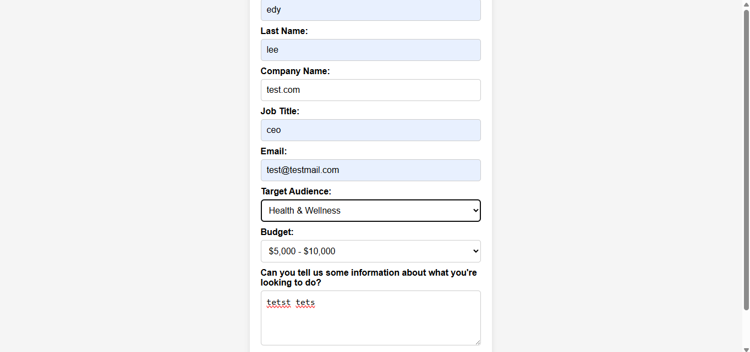
Task: Focus the Last Name field containing 'lee'
Action: click(x=370, y=50)
